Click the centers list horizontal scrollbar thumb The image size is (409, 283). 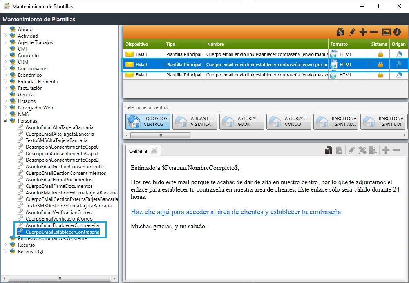pos(160,135)
